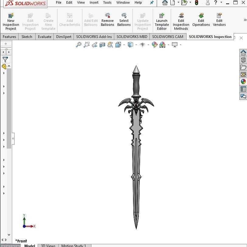This screenshot has width=247, height=247.
Task: Open Display Style dropdown arrow
Action: point(136,45)
